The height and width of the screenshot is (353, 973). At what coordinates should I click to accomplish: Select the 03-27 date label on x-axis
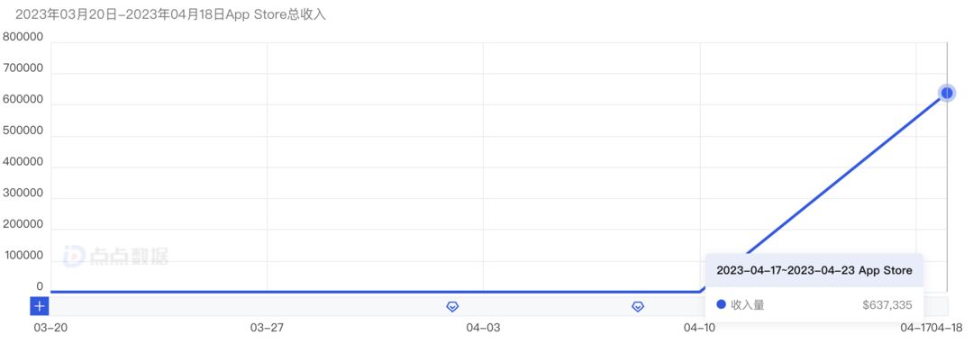tap(267, 328)
